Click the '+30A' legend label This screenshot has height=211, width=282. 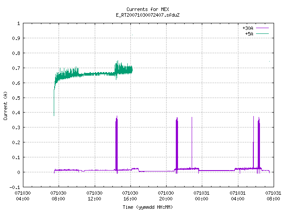[x=248, y=28]
